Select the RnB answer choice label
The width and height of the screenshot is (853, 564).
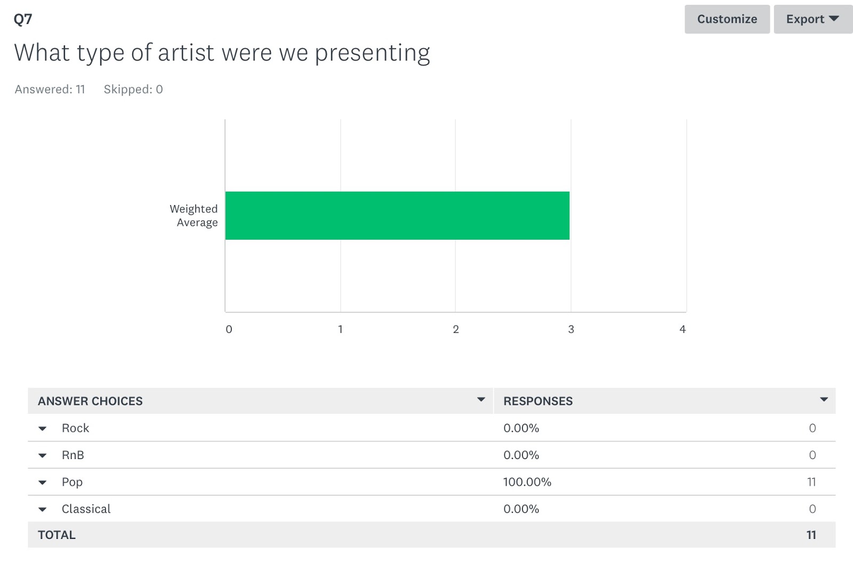pyautogui.click(x=73, y=455)
